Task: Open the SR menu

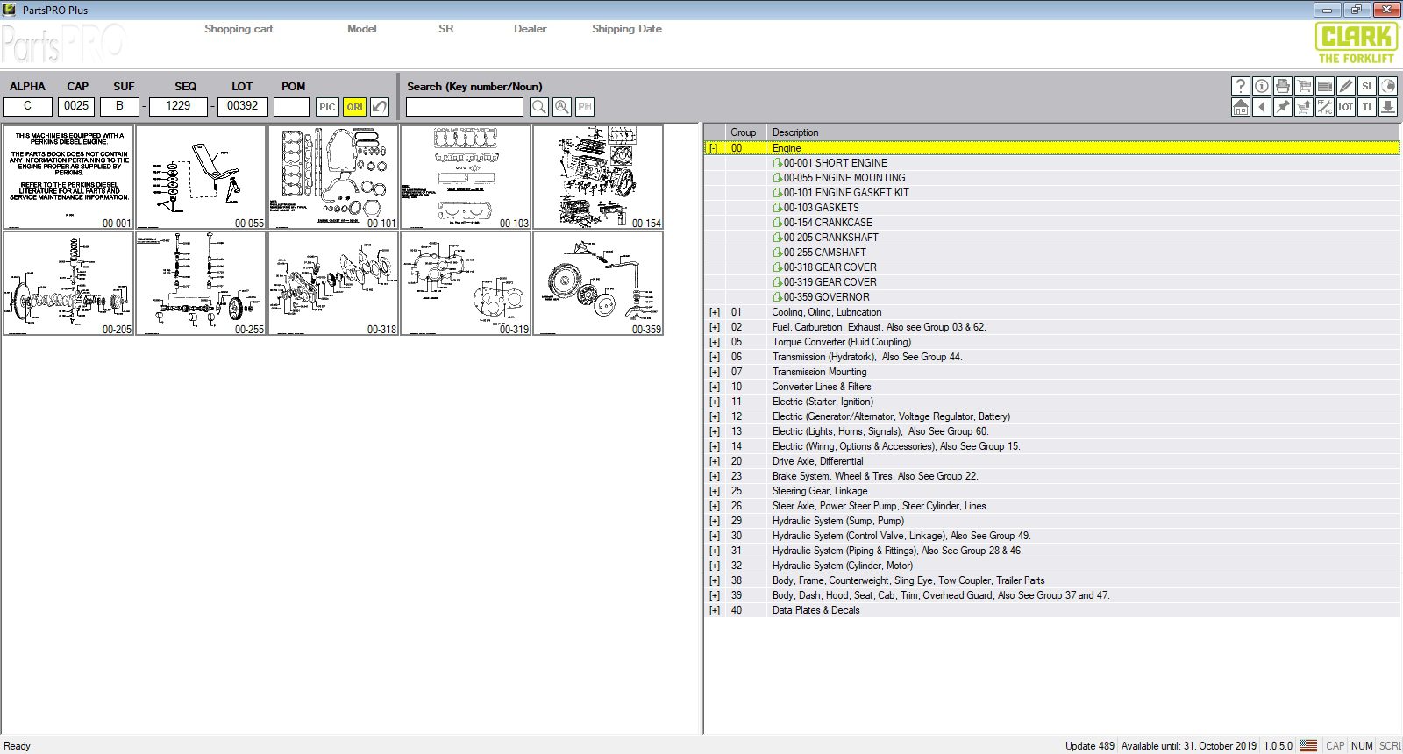Action: coord(446,29)
